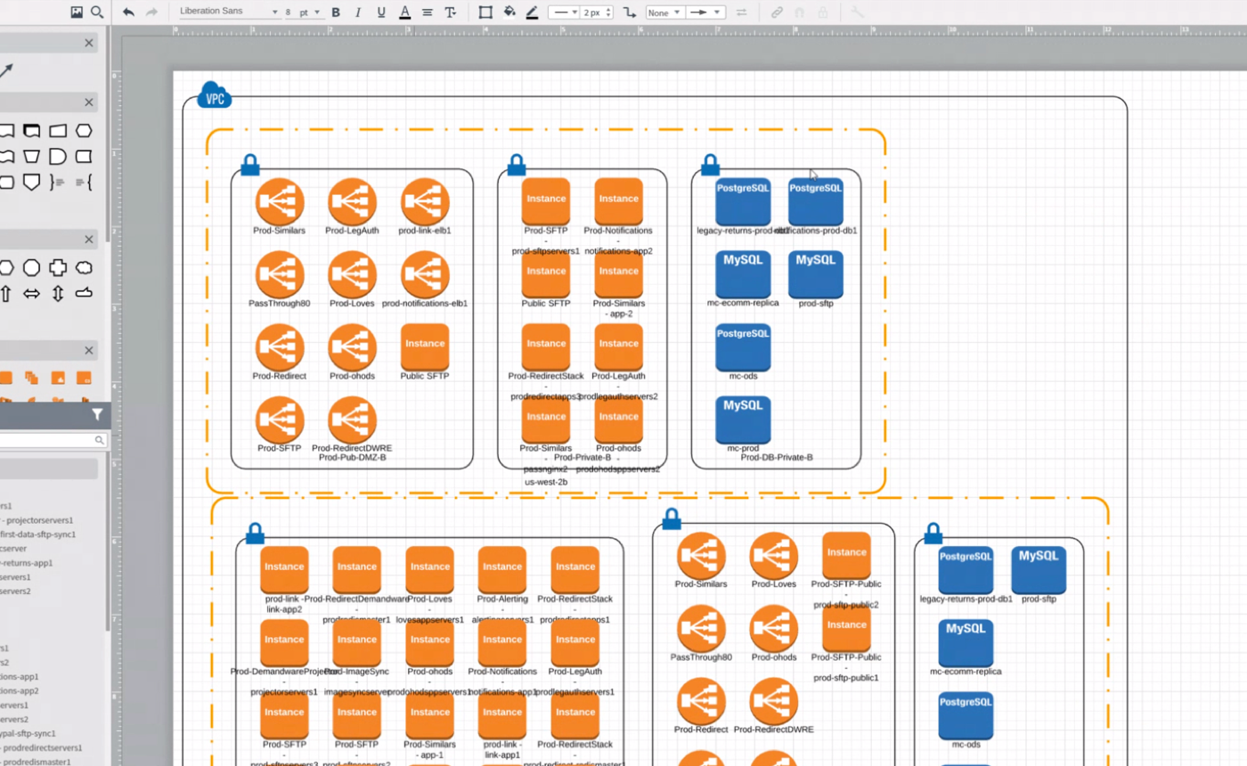Select the cross shape in the sidebar palette
The width and height of the screenshot is (1247, 766).
coord(57,267)
